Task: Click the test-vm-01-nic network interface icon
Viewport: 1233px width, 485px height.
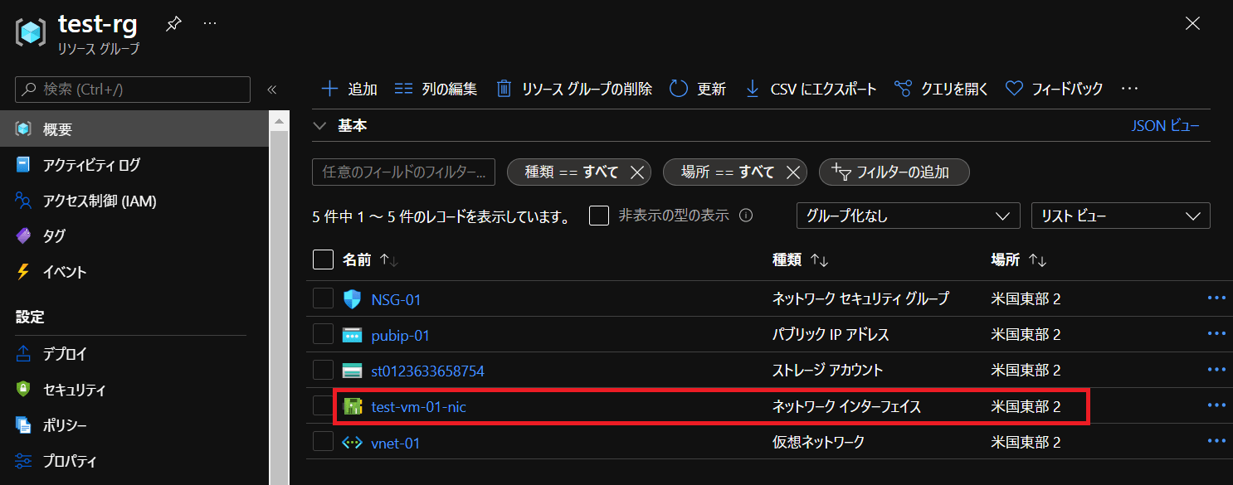Action: [x=353, y=406]
